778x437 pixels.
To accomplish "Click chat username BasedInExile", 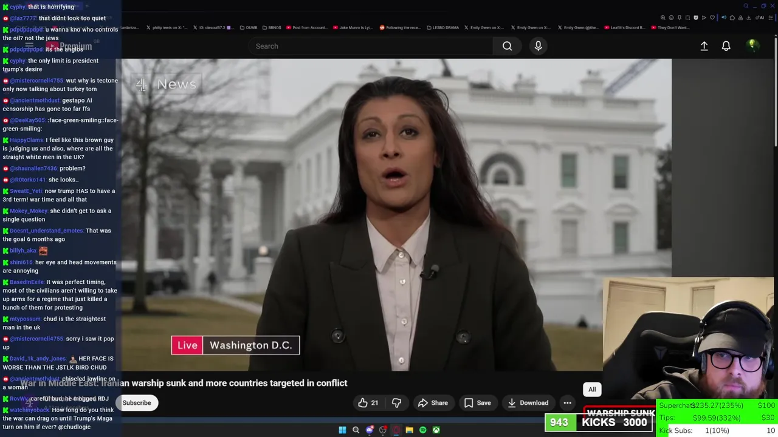I will click(27, 282).
